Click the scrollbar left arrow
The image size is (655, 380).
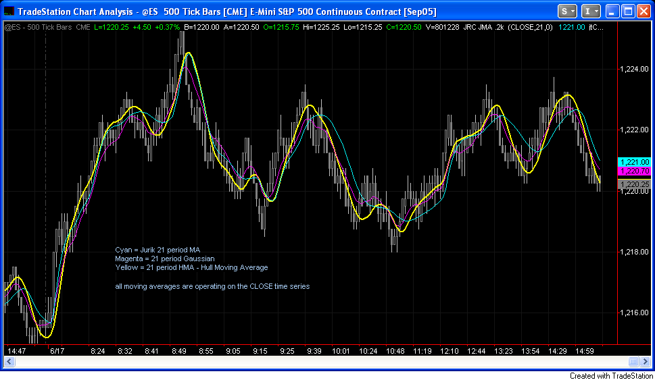coord(9,361)
